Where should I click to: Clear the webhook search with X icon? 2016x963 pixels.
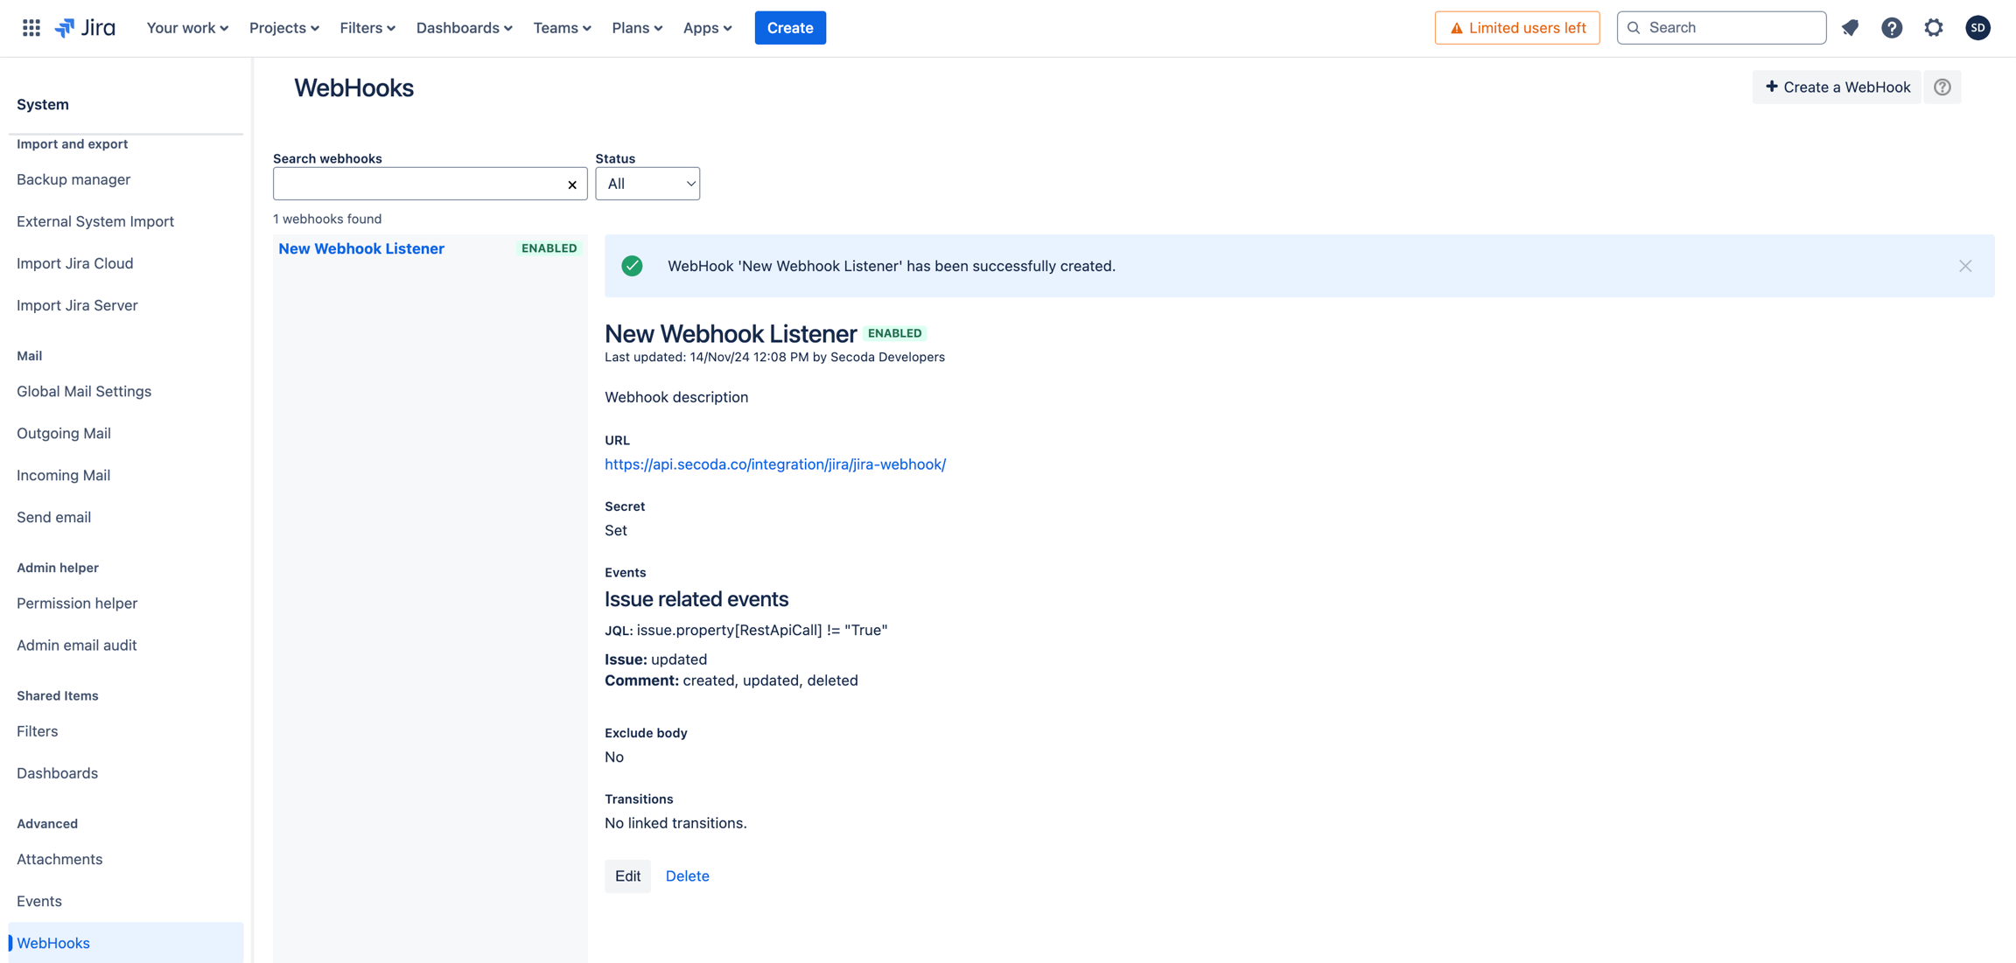coord(572,185)
